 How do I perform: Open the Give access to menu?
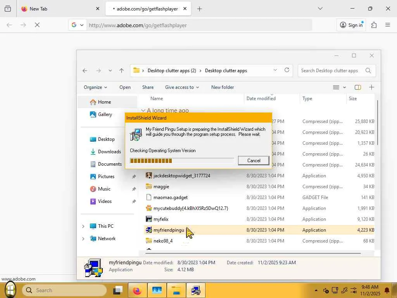point(182,87)
